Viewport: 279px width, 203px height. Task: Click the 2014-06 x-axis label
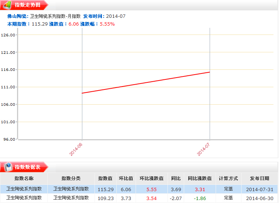(76, 148)
